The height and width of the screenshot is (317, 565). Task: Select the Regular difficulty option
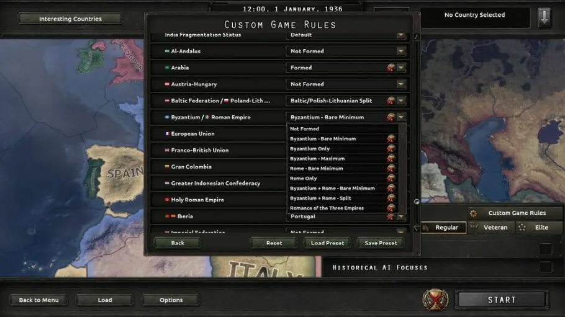tap(443, 227)
